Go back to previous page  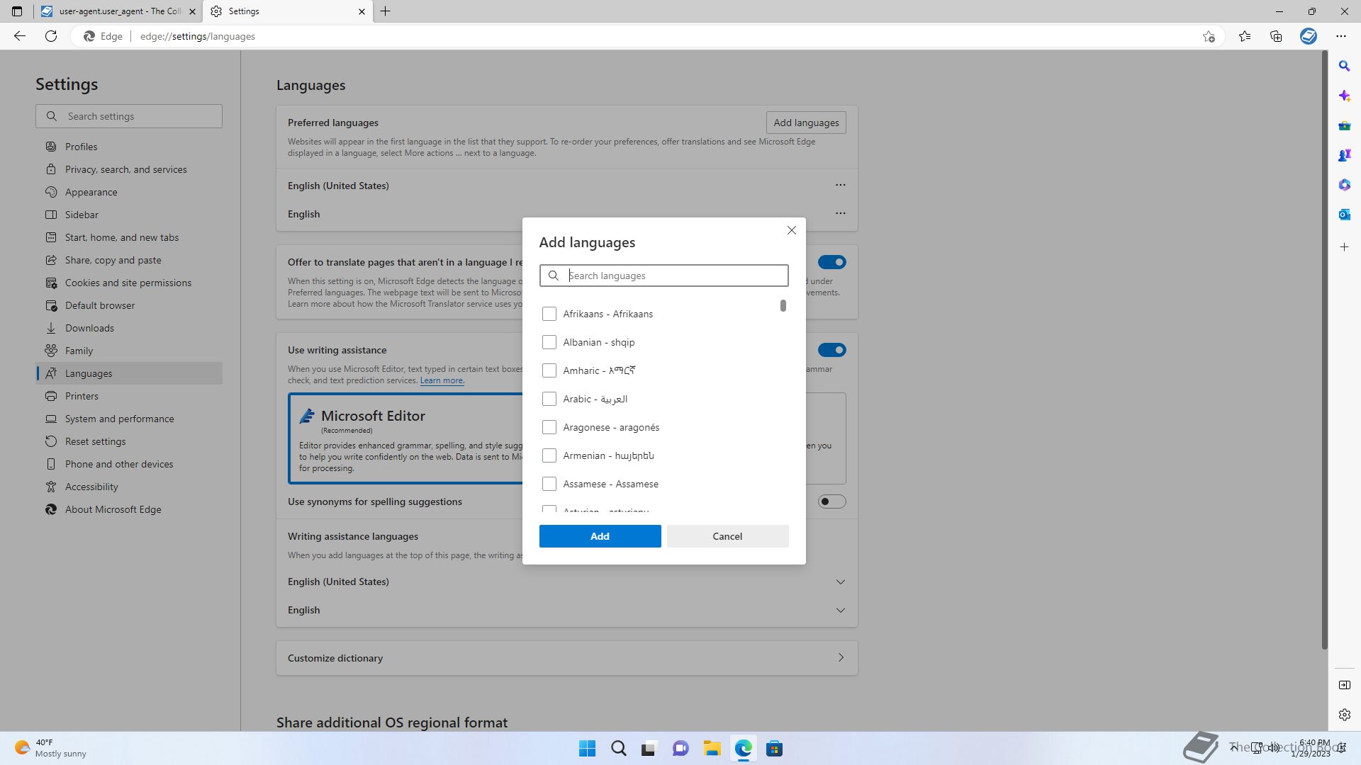coord(20,36)
